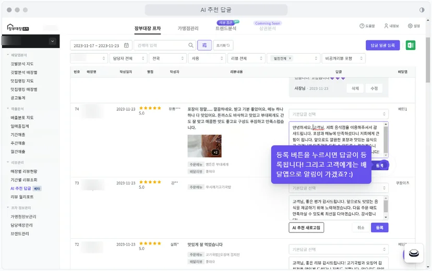Open the chat widget floating icon
Viewport: 432px width, 271px height.
[414, 253]
